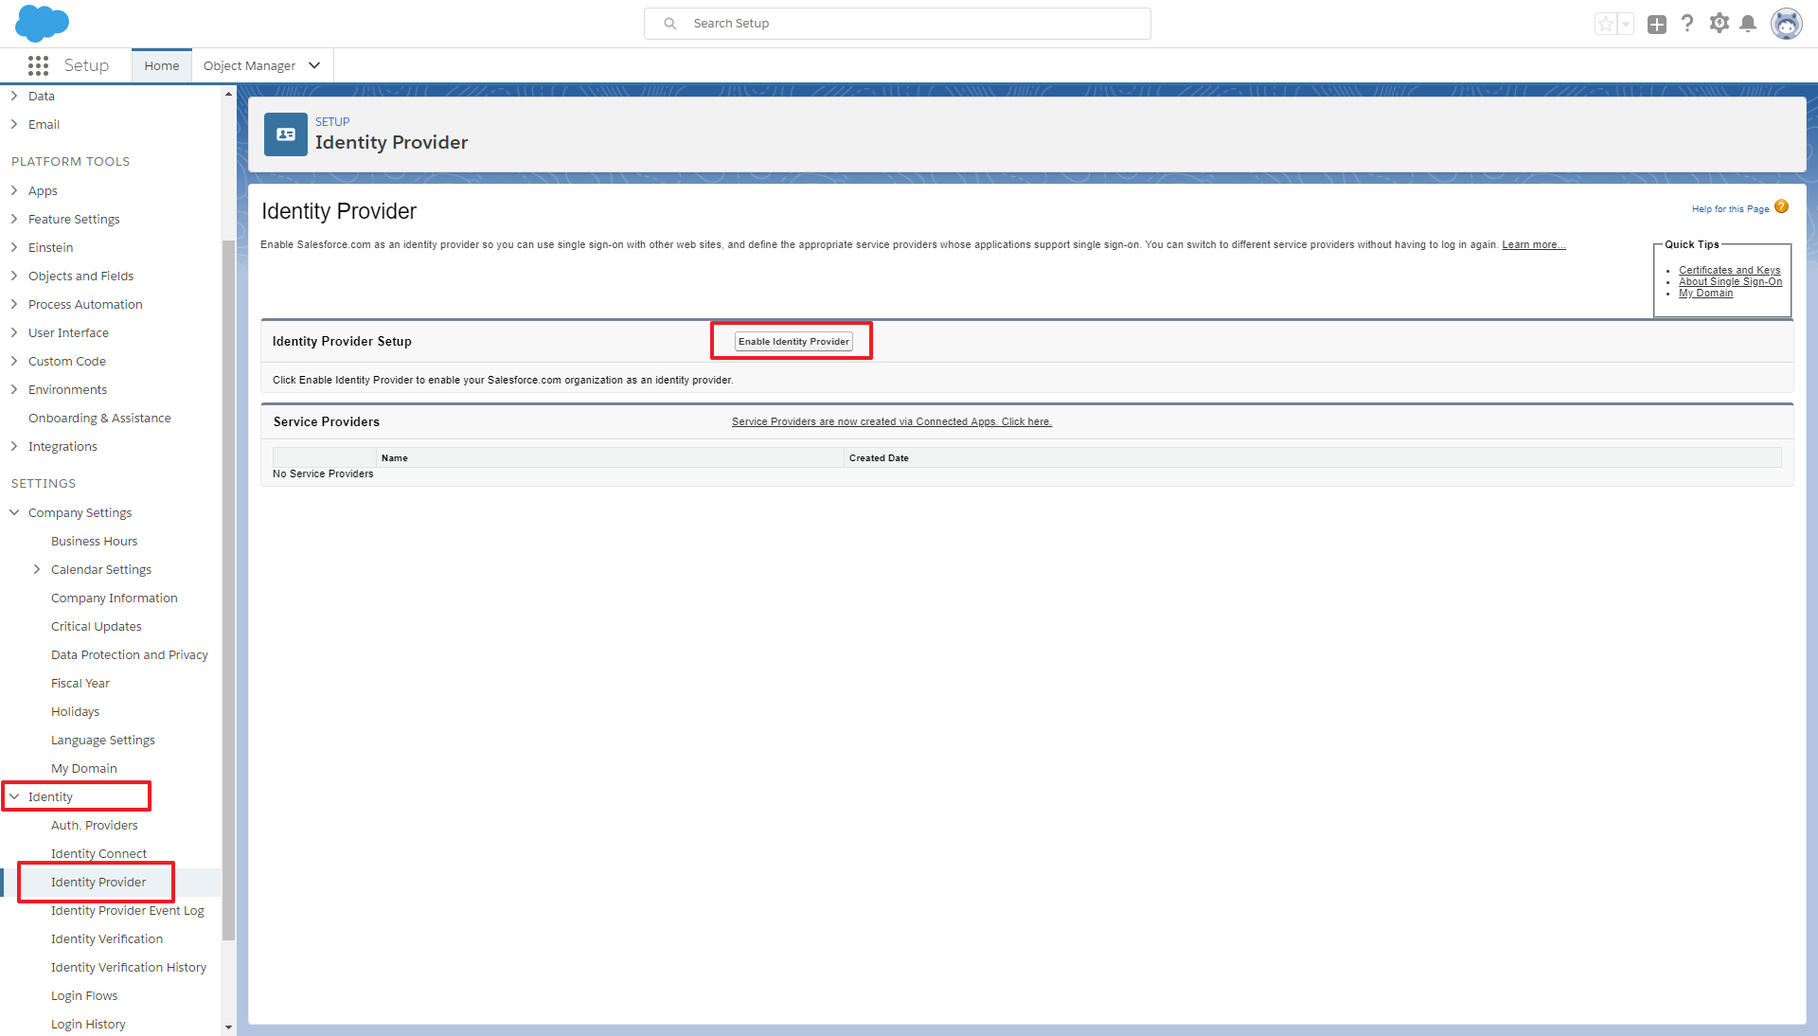Open Holidays settings
Image resolution: width=1818 pixels, height=1036 pixels.
point(75,711)
